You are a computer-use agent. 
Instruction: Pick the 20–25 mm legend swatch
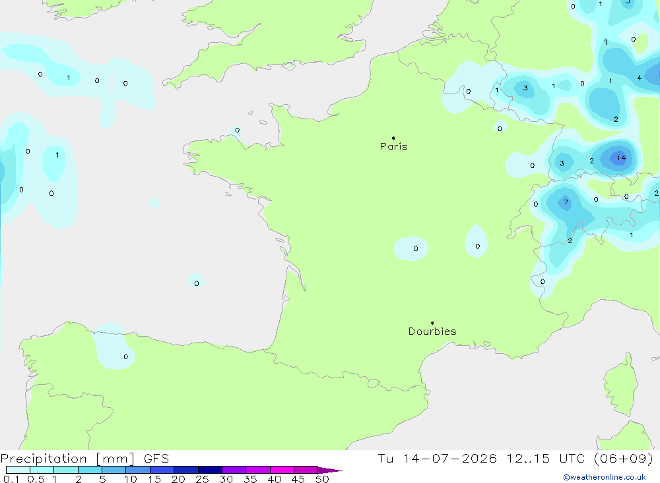(186, 470)
